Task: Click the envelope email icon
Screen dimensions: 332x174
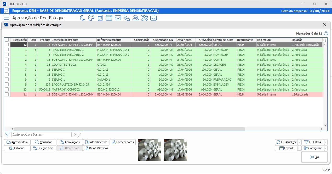Action: pyautogui.click(x=118, y=18)
